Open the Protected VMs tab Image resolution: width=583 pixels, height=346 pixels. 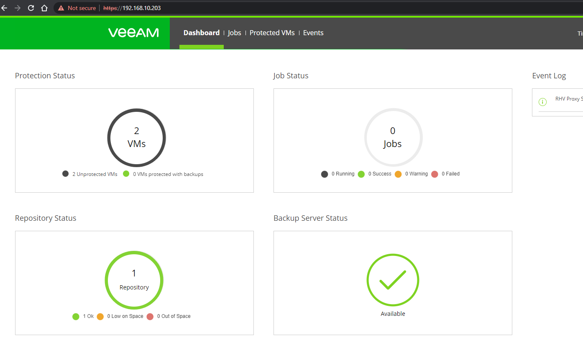272,33
